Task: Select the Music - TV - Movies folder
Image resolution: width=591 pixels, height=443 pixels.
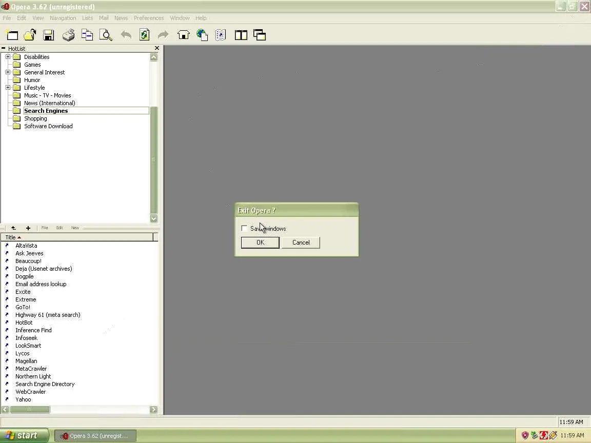Action: [48, 96]
